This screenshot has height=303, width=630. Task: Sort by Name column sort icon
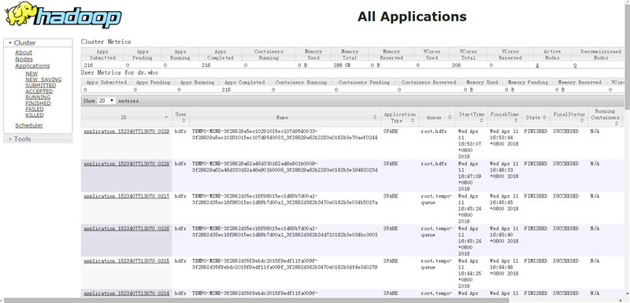click(x=375, y=117)
